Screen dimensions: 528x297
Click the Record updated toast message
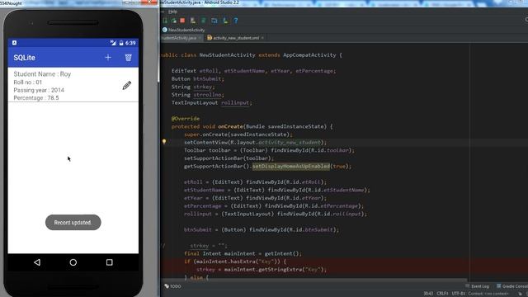click(x=73, y=223)
